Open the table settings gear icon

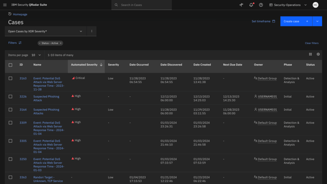tap(318, 54)
